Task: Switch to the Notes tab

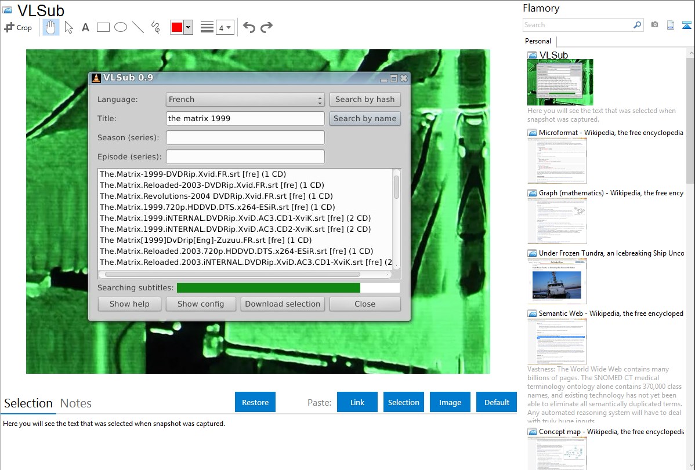Action: (x=76, y=403)
